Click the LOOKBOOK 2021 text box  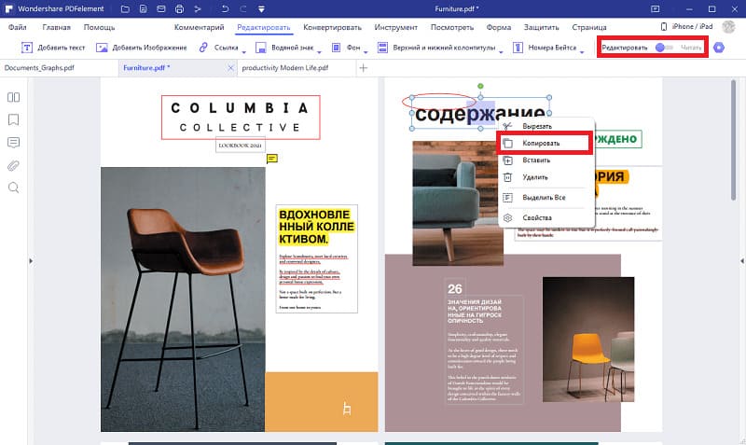[241, 146]
